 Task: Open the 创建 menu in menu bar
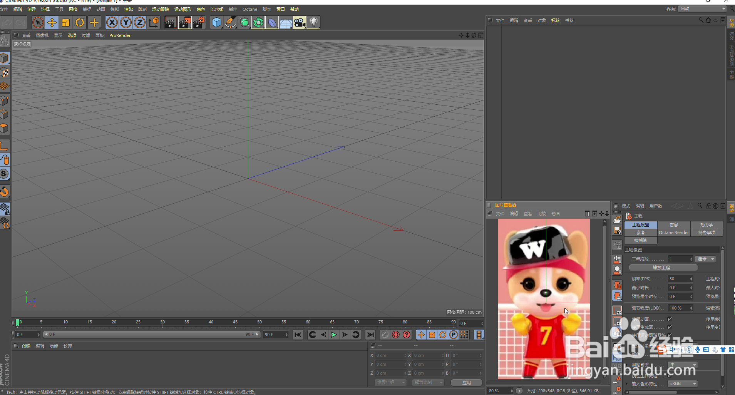[32, 9]
